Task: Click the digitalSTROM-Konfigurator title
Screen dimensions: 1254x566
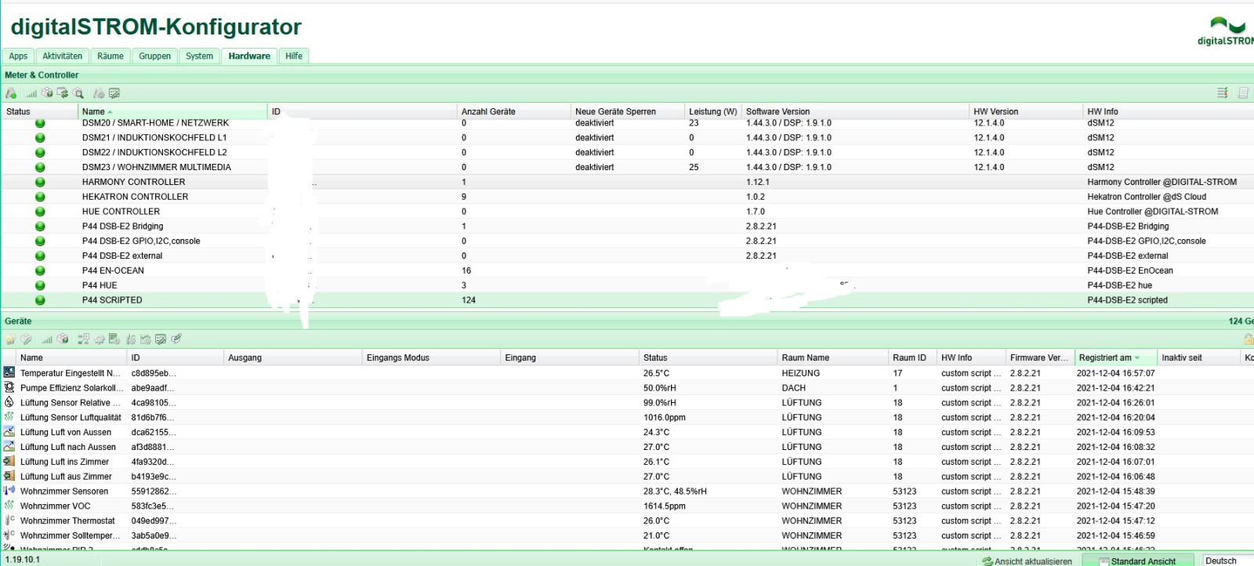Action: (x=156, y=27)
